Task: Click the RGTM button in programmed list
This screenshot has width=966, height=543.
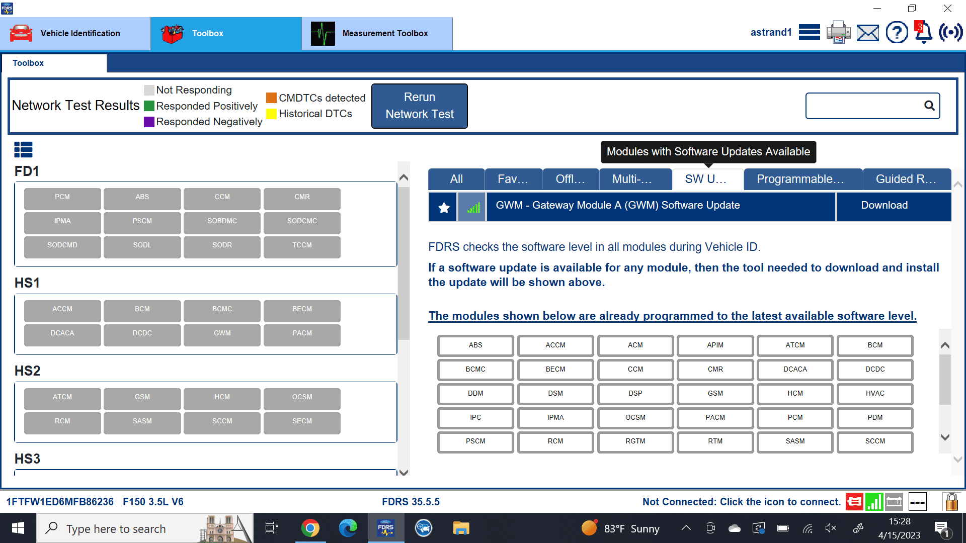Action: [635, 441]
